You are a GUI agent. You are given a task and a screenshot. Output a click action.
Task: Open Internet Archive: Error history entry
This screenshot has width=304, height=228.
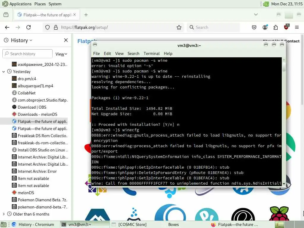(37, 171)
